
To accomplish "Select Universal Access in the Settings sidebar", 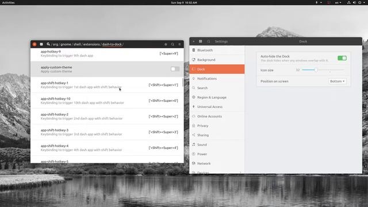I will click(x=217, y=106).
